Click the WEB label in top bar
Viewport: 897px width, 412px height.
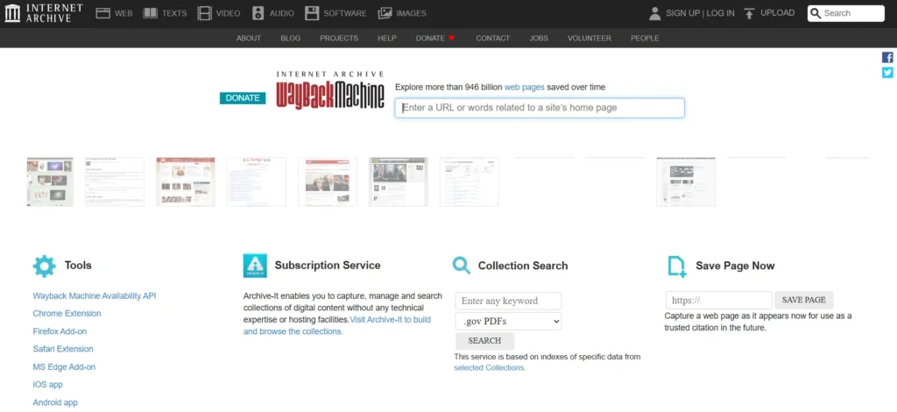pyautogui.click(x=124, y=13)
